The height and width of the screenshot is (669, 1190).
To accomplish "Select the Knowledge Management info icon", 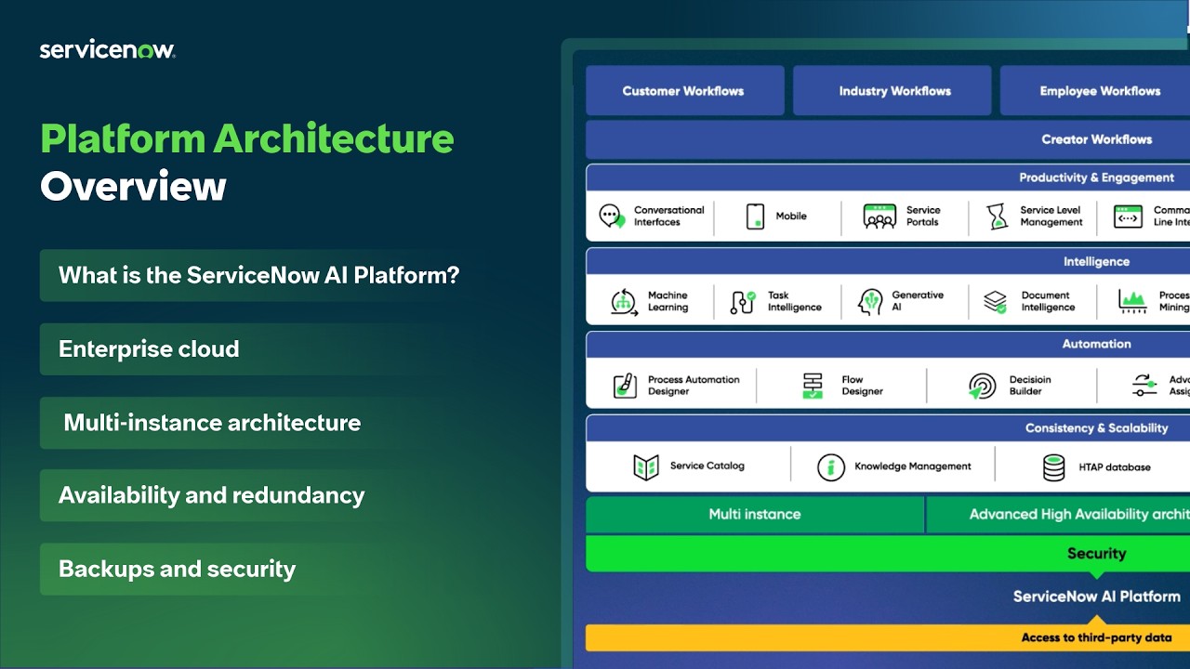I will point(830,467).
